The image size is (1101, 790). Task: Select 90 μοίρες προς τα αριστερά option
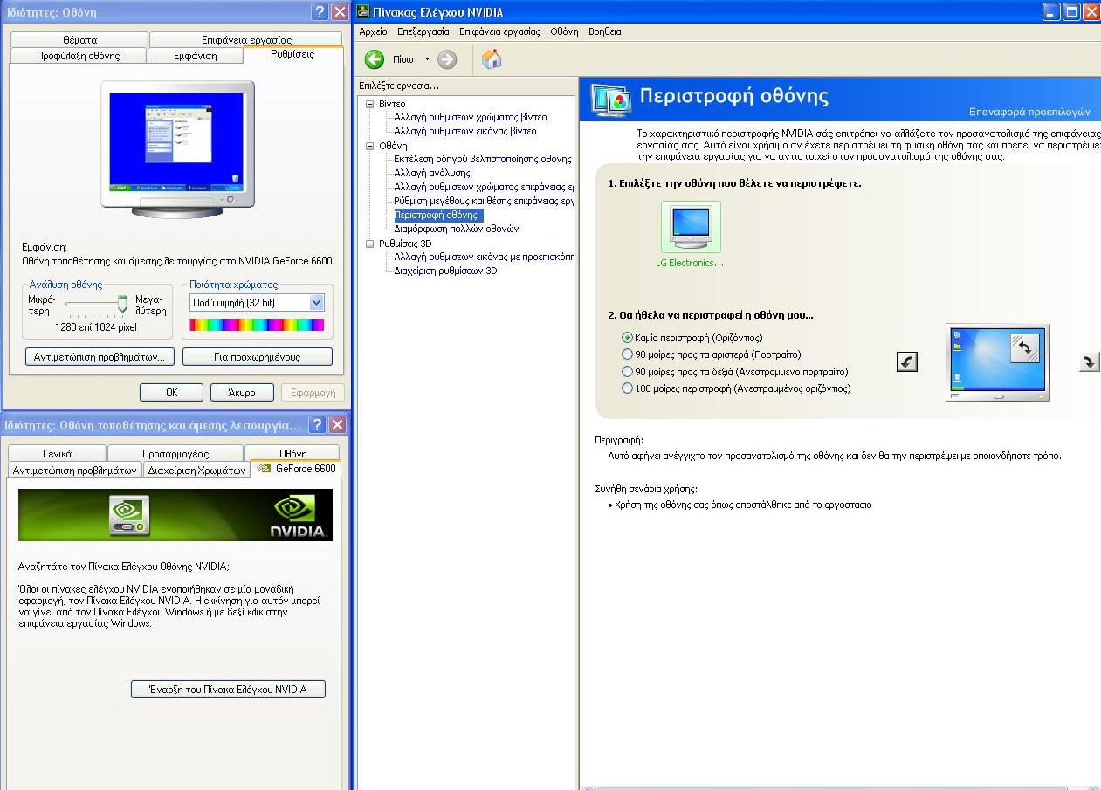point(627,354)
